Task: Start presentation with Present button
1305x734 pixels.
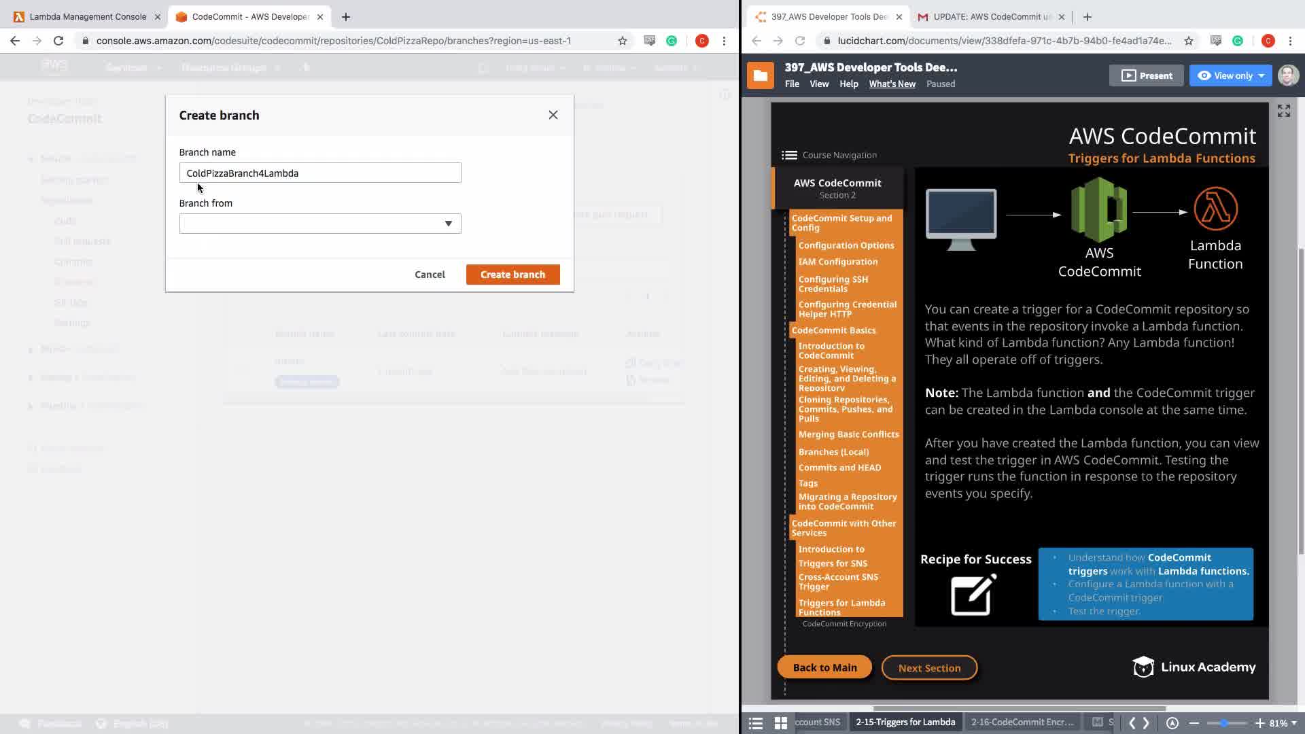Action: 1146,75
